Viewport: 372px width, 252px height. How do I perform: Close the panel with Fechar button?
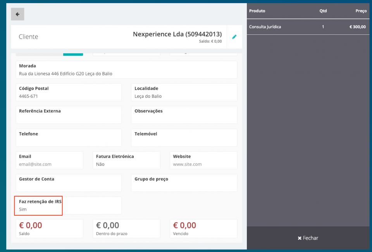pos(308,238)
